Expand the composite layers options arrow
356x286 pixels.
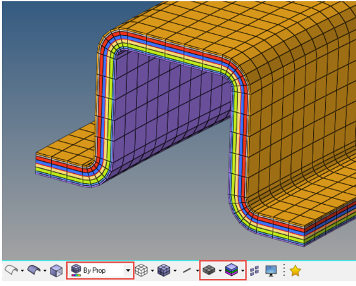[243, 271]
